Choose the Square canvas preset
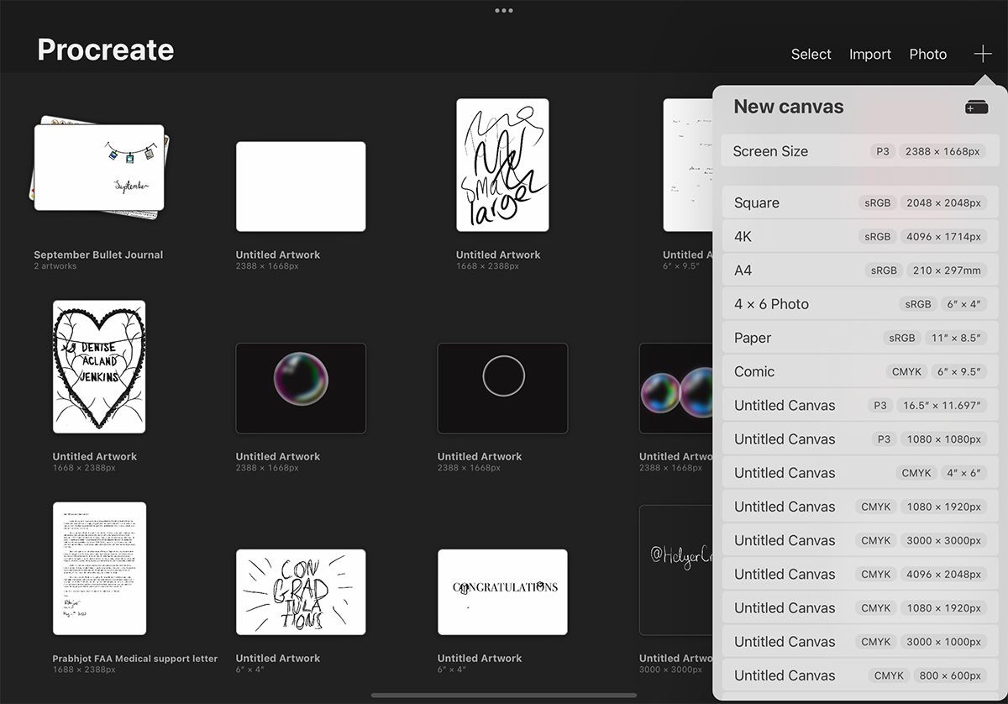This screenshot has width=1008, height=704. [x=860, y=202]
